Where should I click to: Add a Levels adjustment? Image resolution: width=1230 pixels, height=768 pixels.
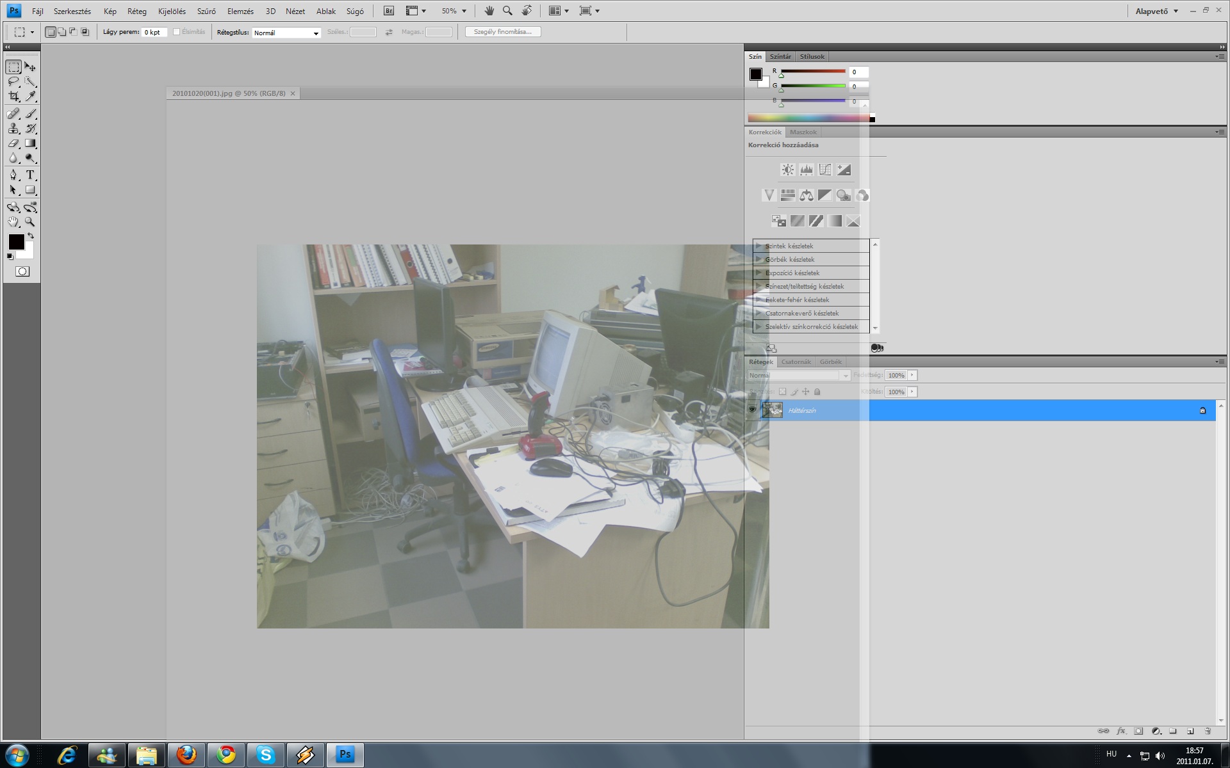tap(807, 170)
